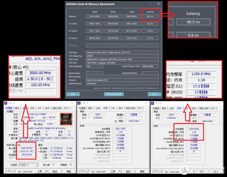The height and width of the screenshot is (177, 227).
Task: Click CPU Type field HexaCore Intel Core i7
Action: 122,53
